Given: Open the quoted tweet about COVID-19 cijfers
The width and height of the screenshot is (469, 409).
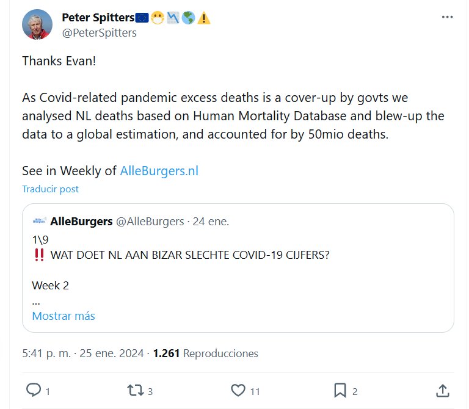Looking at the screenshot, I should 238,269.
